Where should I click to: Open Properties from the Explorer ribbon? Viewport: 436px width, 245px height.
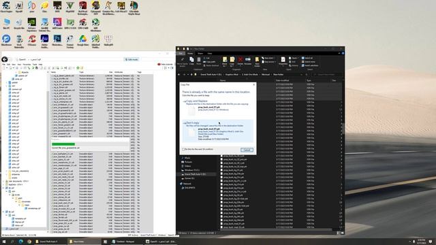(x=283, y=62)
